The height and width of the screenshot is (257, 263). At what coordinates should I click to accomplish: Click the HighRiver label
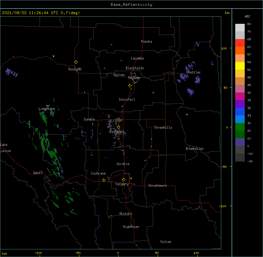[131, 227]
